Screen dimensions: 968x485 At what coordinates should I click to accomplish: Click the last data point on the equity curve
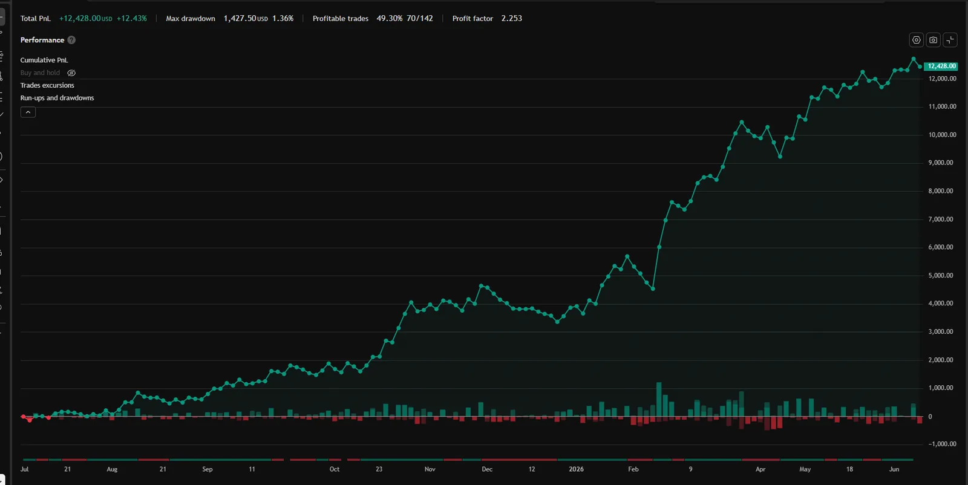[x=920, y=67]
